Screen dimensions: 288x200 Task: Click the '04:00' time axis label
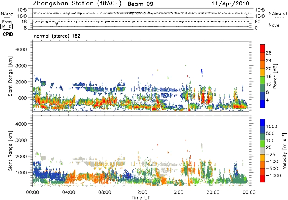tap(69, 192)
